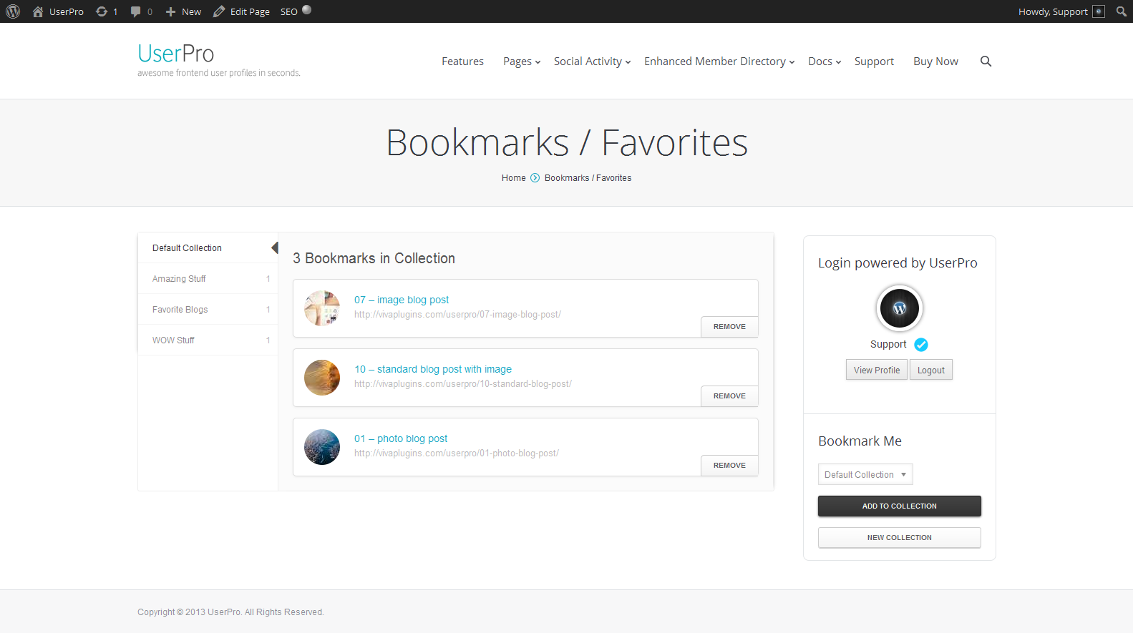Expand the Social Activity menu
Screen dimensions: 1133x633
point(592,62)
